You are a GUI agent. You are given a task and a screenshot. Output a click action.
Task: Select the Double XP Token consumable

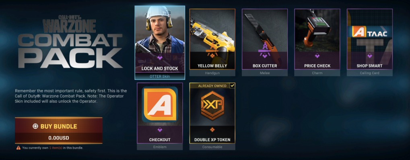(212, 116)
